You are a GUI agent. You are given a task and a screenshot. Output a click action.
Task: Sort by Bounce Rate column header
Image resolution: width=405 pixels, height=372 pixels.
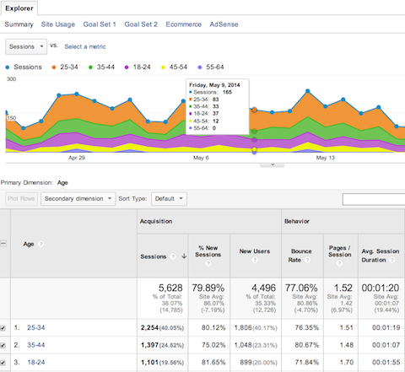point(301,256)
